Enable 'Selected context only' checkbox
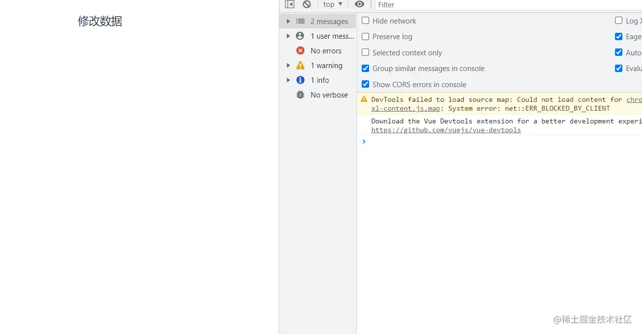 pyautogui.click(x=366, y=52)
